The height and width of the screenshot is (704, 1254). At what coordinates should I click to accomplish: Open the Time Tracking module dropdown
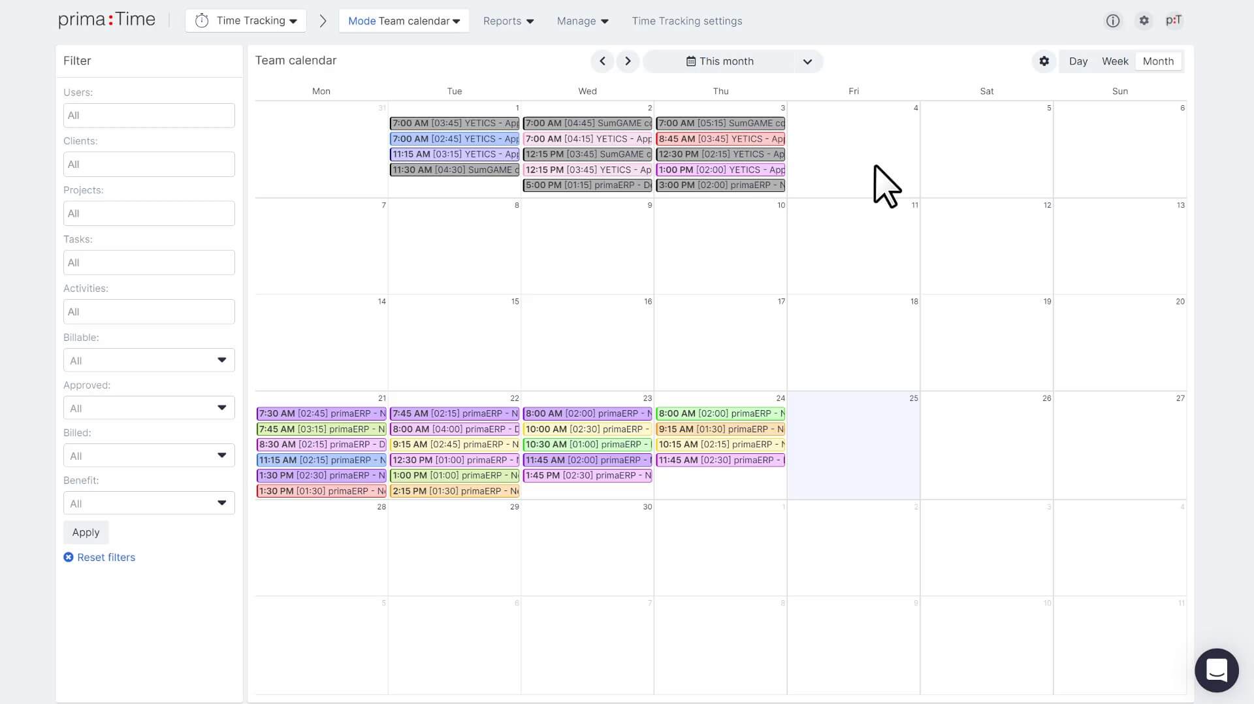pos(246,21)
